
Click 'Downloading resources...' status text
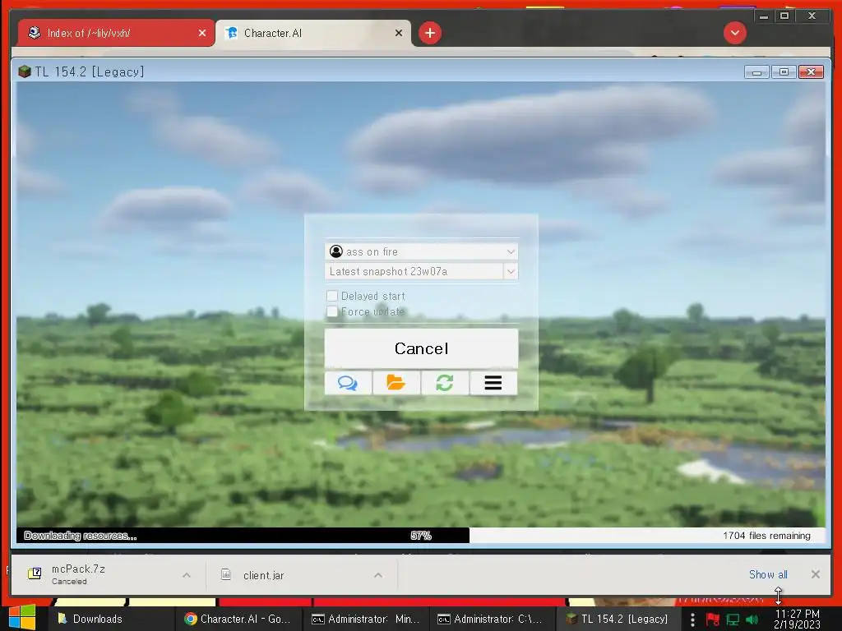(81, 536)
